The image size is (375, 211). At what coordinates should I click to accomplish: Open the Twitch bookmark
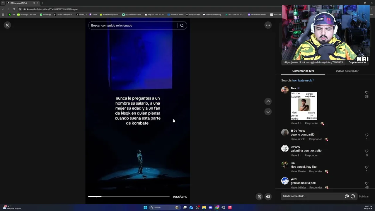click(93, 15)
